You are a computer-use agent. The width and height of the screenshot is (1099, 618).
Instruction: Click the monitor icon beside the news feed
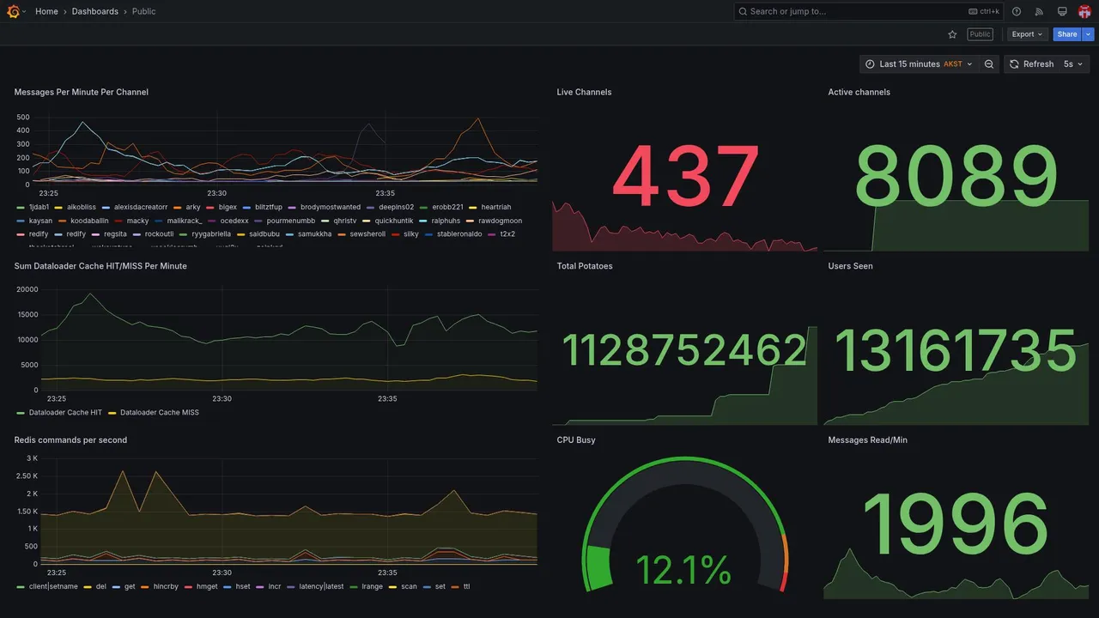(1062, 11)
